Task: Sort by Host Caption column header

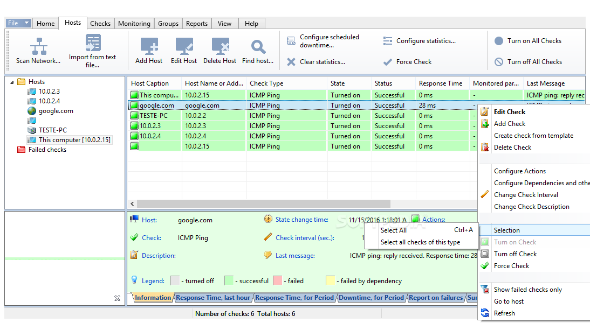Action: pyautogui.click(x=155, y=83)
